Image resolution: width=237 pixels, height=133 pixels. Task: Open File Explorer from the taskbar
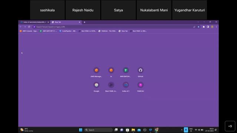(x=133, y=130)
